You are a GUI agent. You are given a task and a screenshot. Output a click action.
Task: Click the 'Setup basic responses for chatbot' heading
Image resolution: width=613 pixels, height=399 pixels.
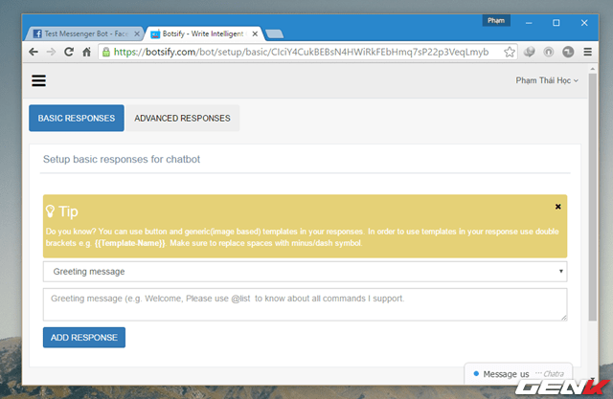point(122,159)
